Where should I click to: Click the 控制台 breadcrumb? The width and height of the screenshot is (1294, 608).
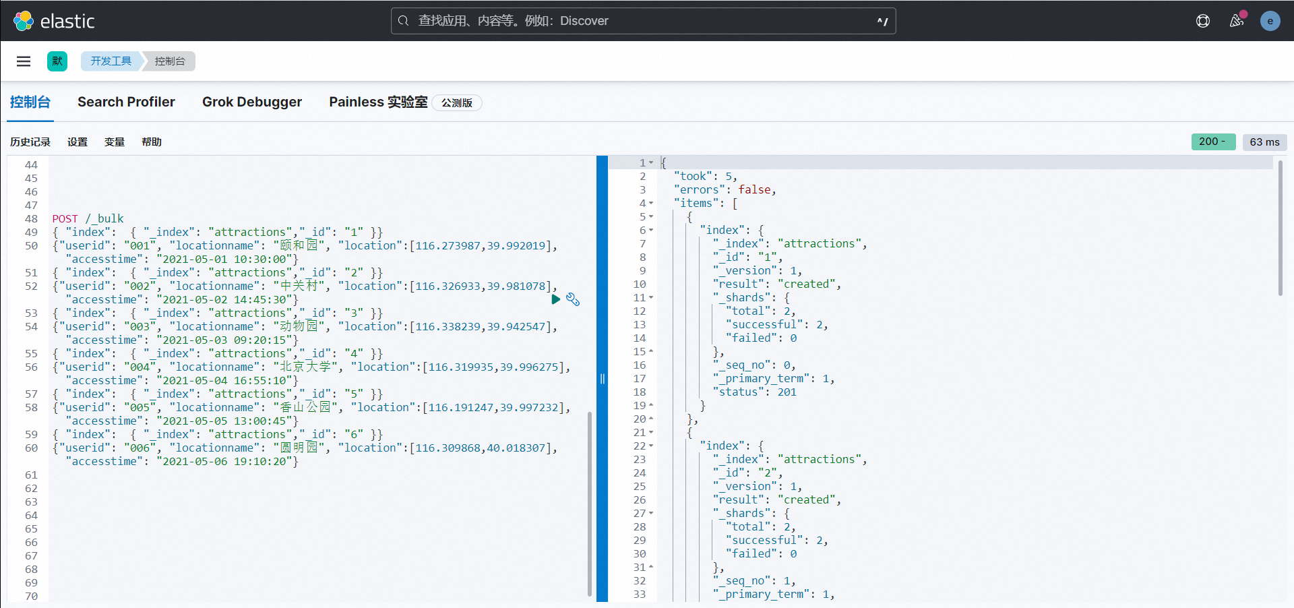[170, 61]
